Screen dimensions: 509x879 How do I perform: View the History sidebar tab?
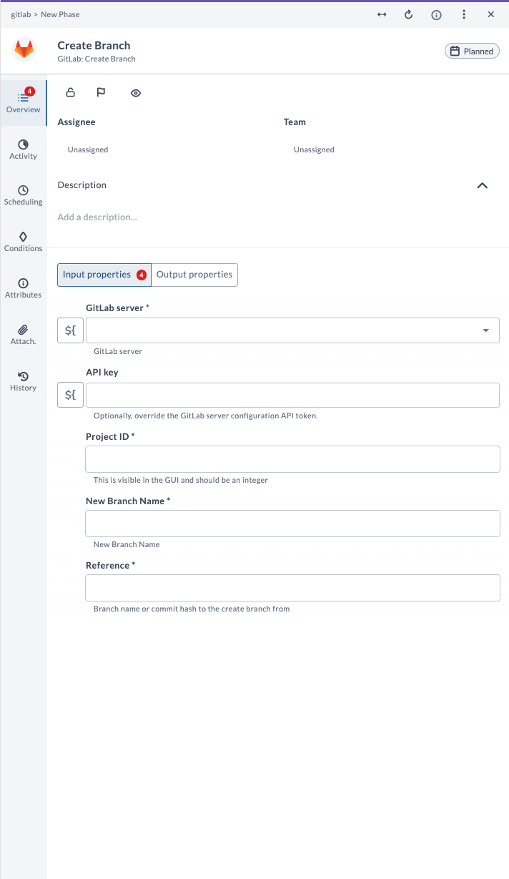point(23,381)
